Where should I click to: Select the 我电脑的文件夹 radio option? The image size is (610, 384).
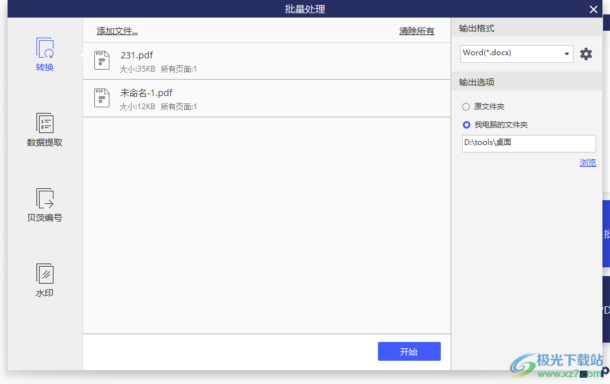pyautogui.click(x=466, y=125)
